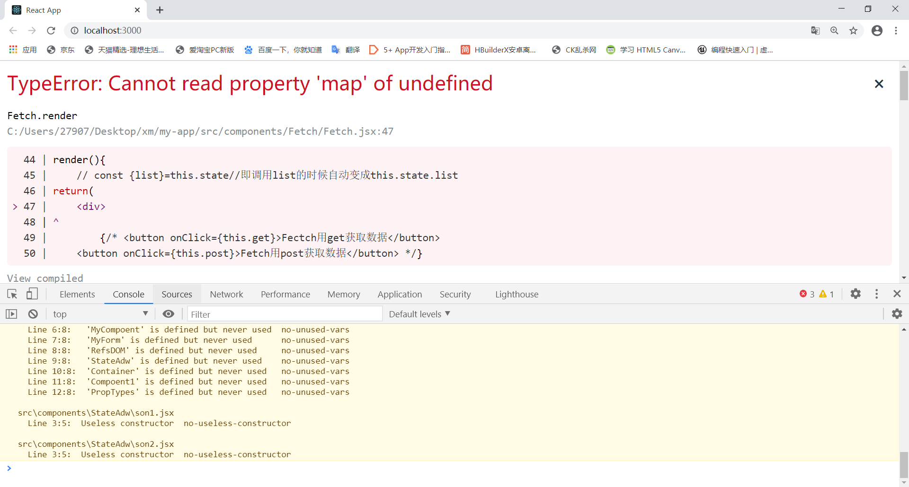This screenshot has height=487, width=909.
Task: Toggle the device toolbar in DevTools
Action: coord(32,294)
